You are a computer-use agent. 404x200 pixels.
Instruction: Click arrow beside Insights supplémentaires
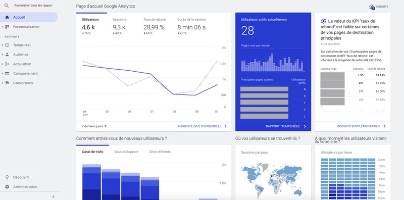click(384, 126)
